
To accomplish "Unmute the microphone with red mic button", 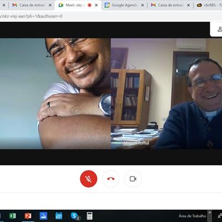I will tap(88, 179).
